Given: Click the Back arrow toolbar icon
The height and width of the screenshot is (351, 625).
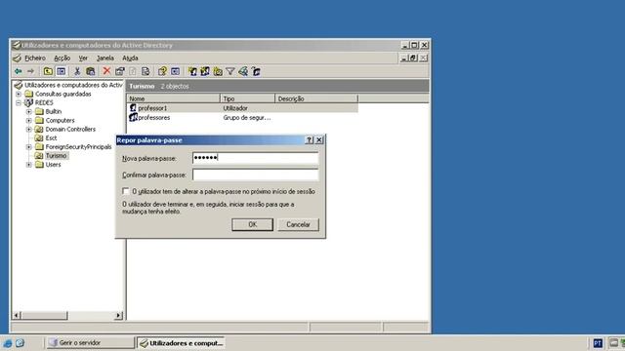Looking at the screenshot, I should click(19, 71).
